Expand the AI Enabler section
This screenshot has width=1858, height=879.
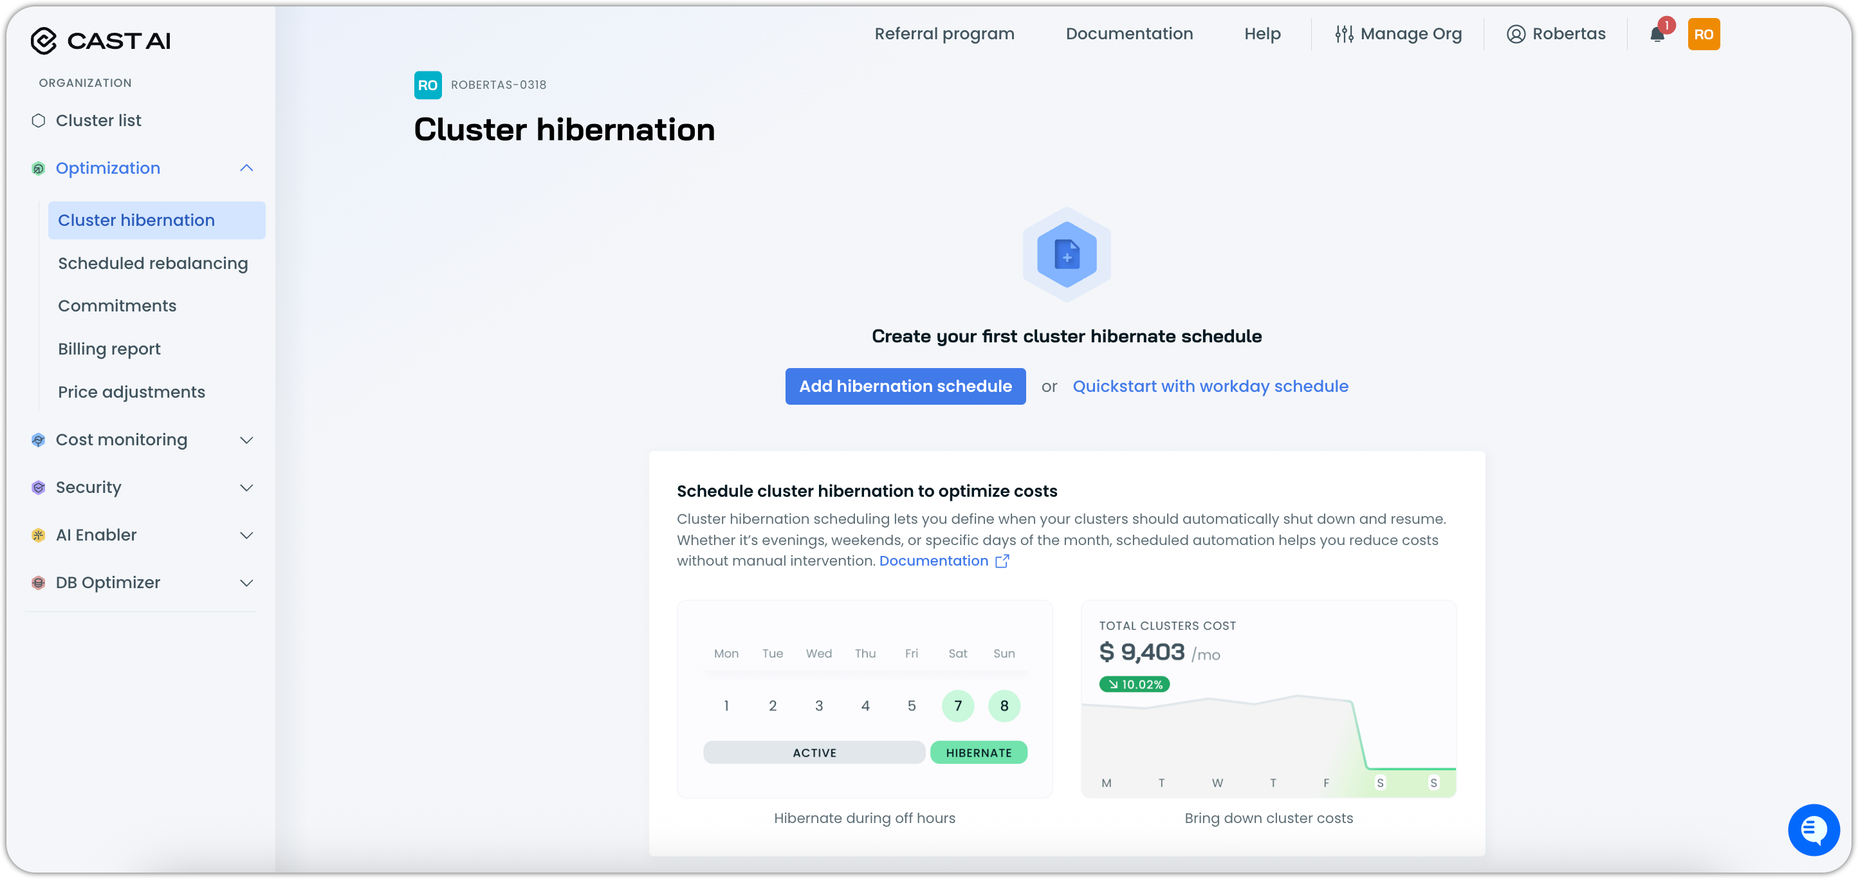[246, 535]
